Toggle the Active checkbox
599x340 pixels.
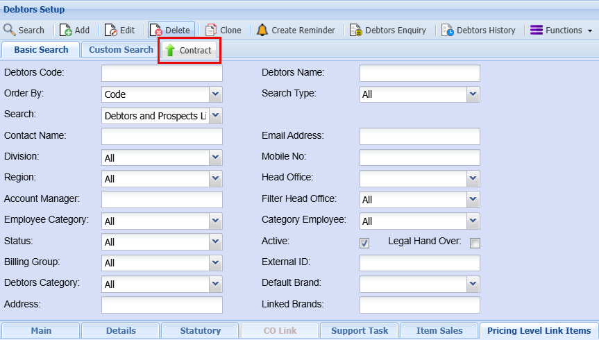click(x=364, y=243)
